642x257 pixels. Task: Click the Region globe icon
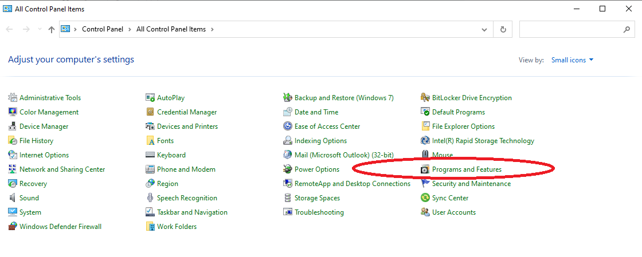(x=150, y=184)
